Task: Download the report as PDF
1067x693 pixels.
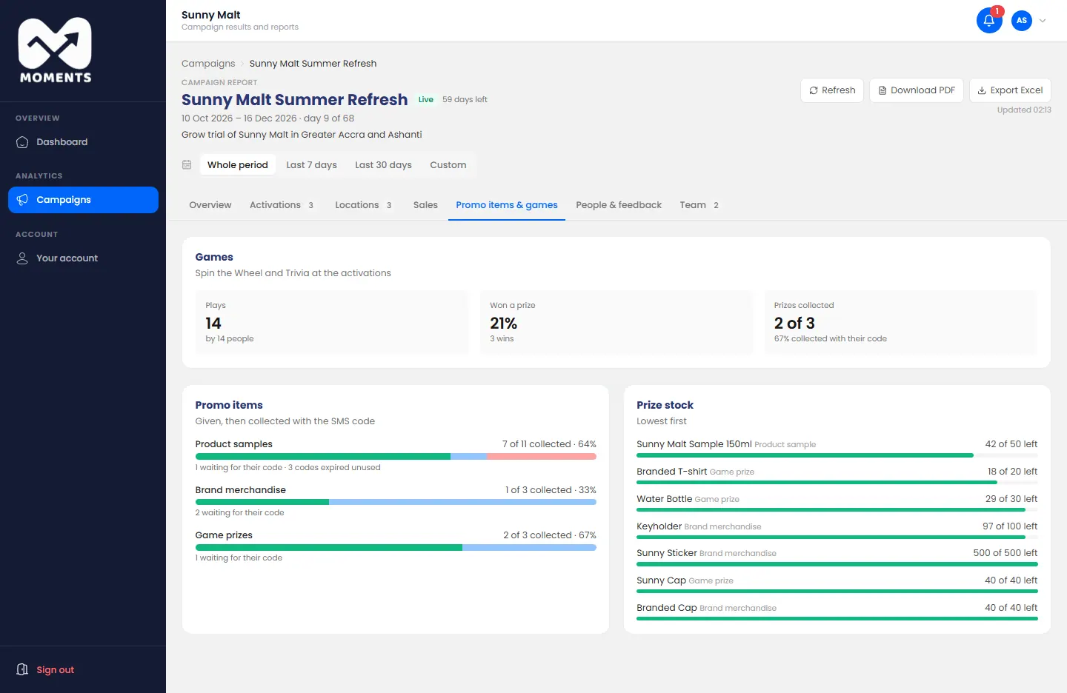Action: click(917, 90)
